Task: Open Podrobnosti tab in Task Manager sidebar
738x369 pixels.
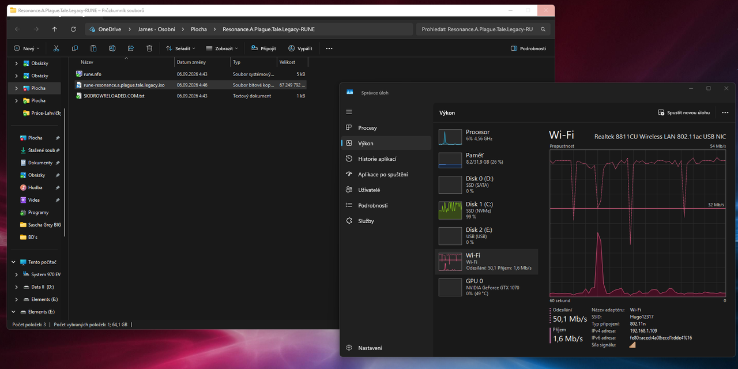Action: point(386,205)
